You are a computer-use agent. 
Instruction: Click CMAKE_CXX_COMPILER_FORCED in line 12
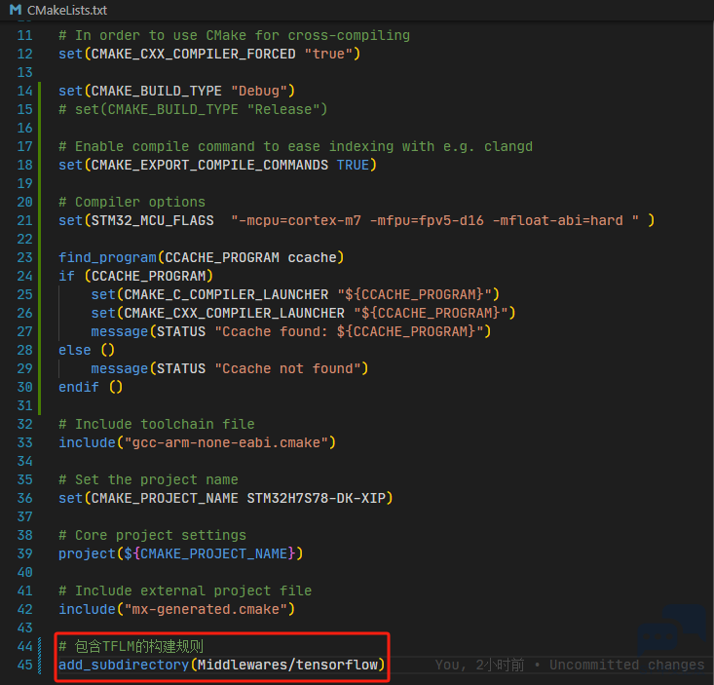click(194, 55)
